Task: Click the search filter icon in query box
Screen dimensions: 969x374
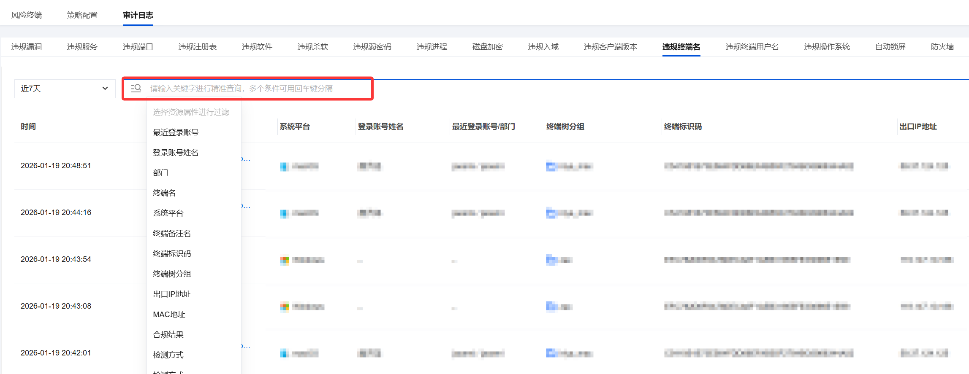Action: [136, 88]
